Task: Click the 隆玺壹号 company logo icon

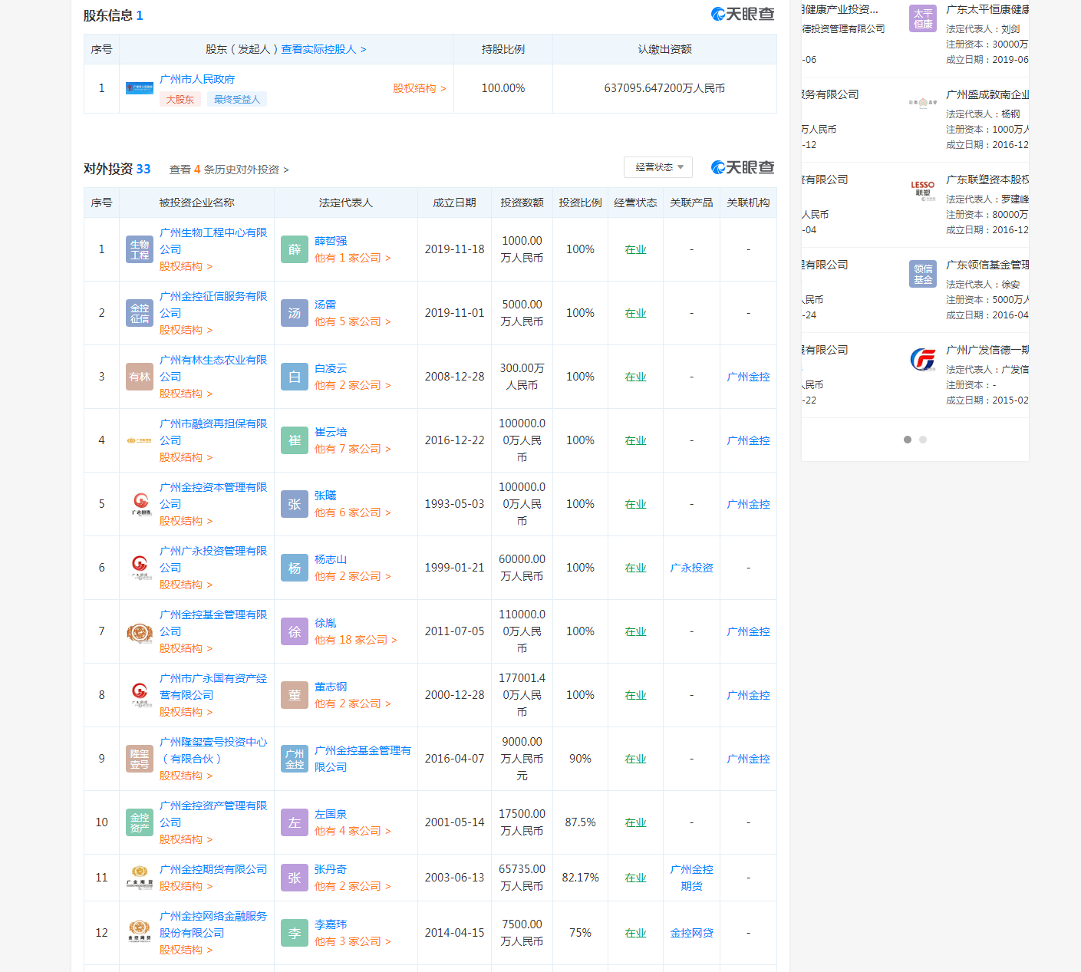Action: point(140,759)
